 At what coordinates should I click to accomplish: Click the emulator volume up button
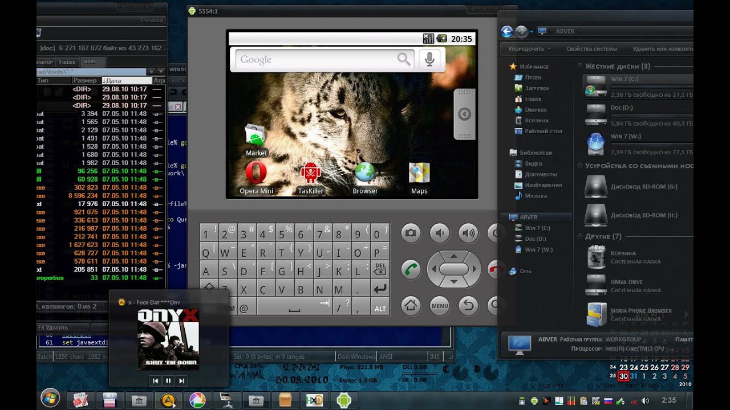[x=469, y=232]
